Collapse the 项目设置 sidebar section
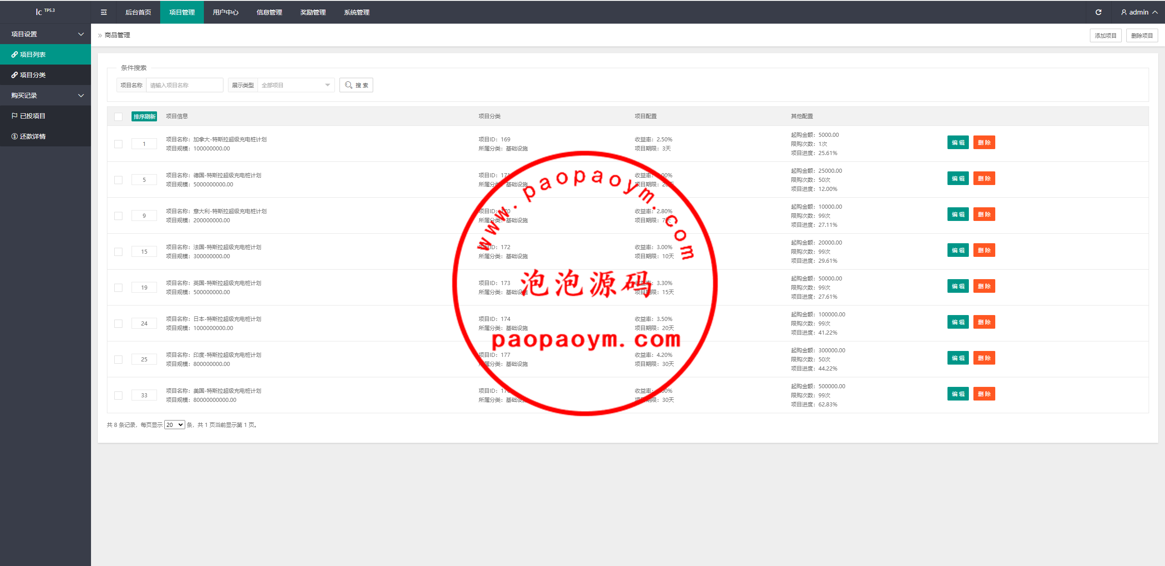Screen dimensions: 1165x566 46,34
